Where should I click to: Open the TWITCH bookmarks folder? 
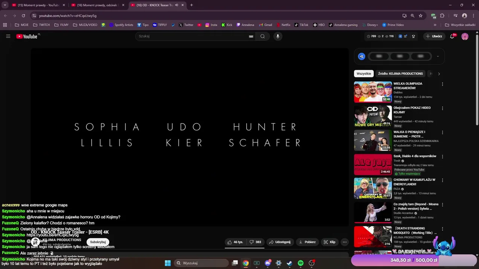pos(42,25)
